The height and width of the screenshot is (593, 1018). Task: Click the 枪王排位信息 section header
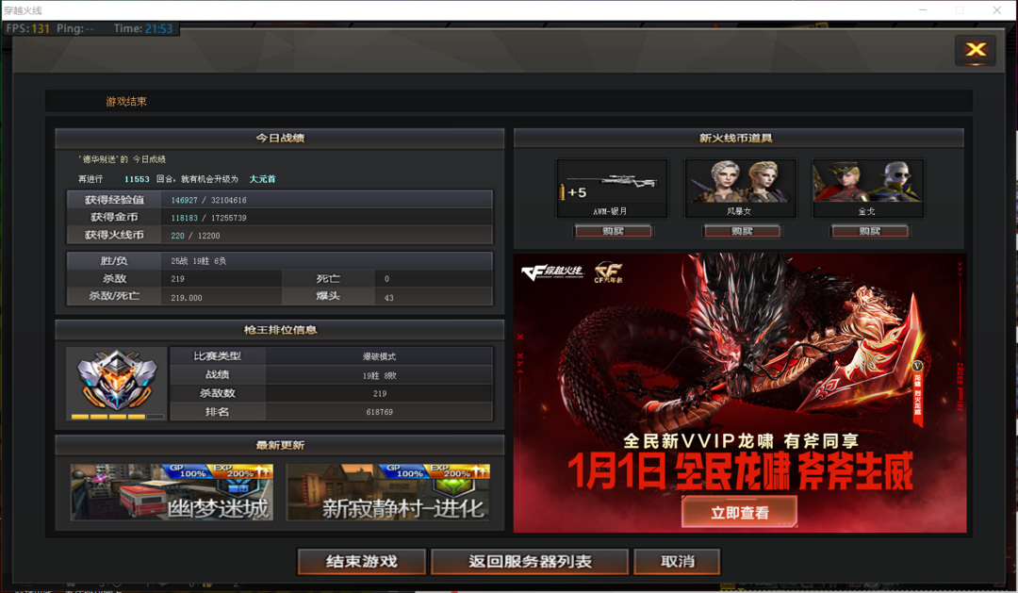tap(280, 329)
